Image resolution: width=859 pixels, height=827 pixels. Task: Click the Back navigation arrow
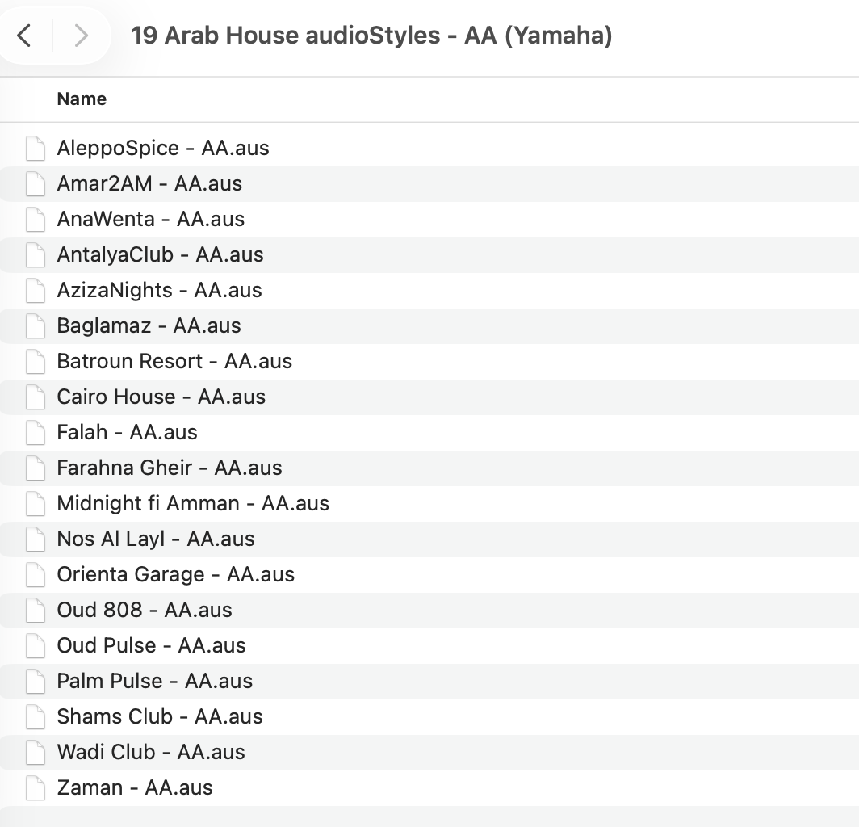pyautogui.click(x=24, y=36)
